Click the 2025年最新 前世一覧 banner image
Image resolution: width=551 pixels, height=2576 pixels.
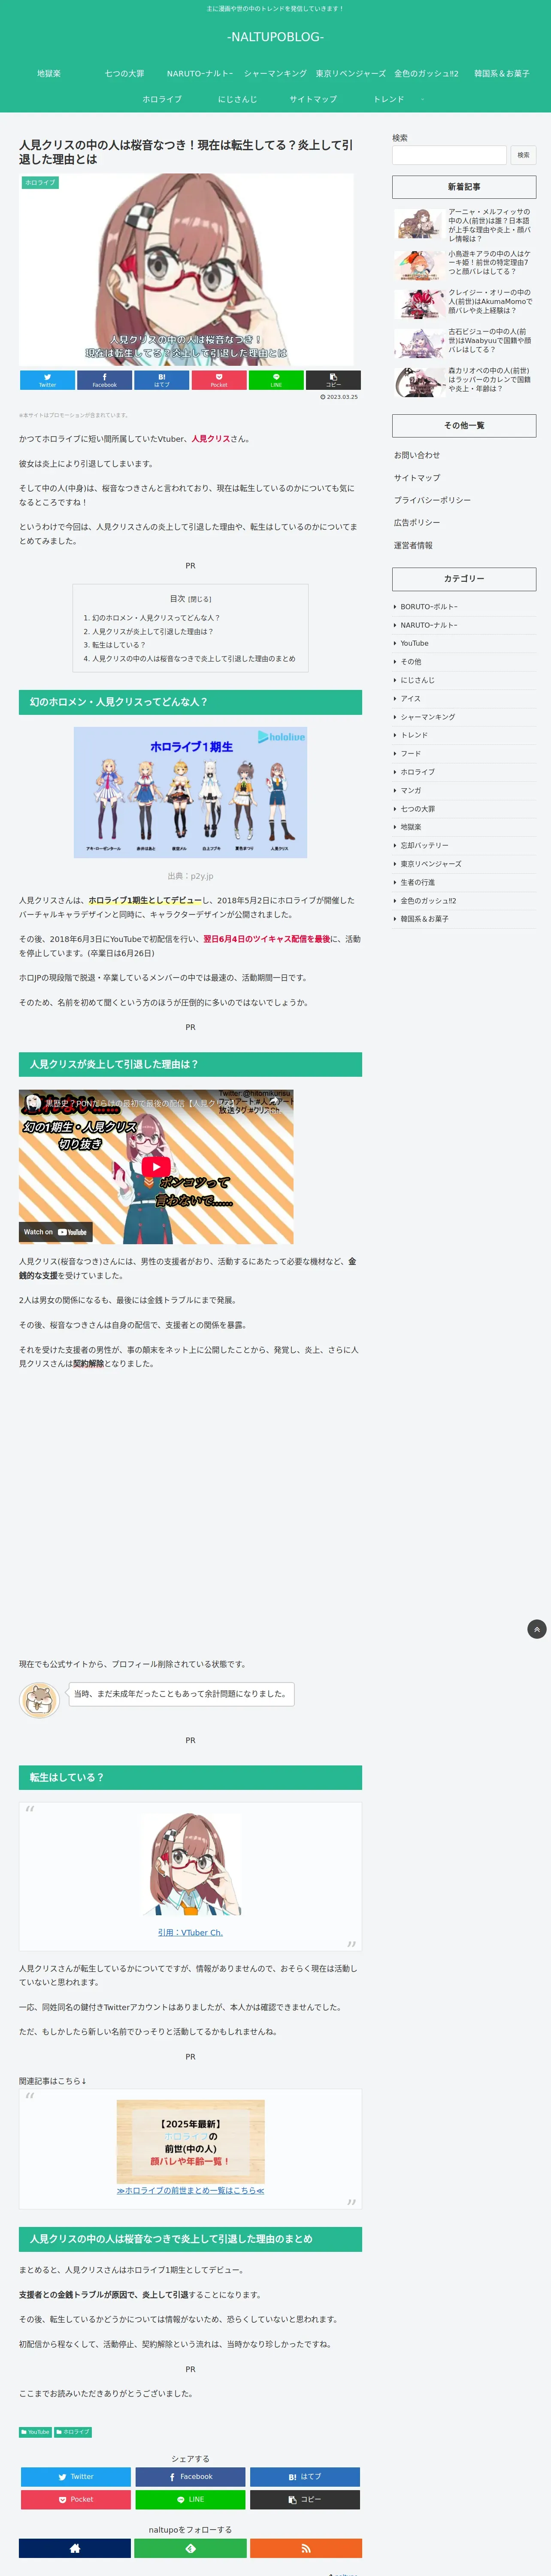tap(190, 2141)
